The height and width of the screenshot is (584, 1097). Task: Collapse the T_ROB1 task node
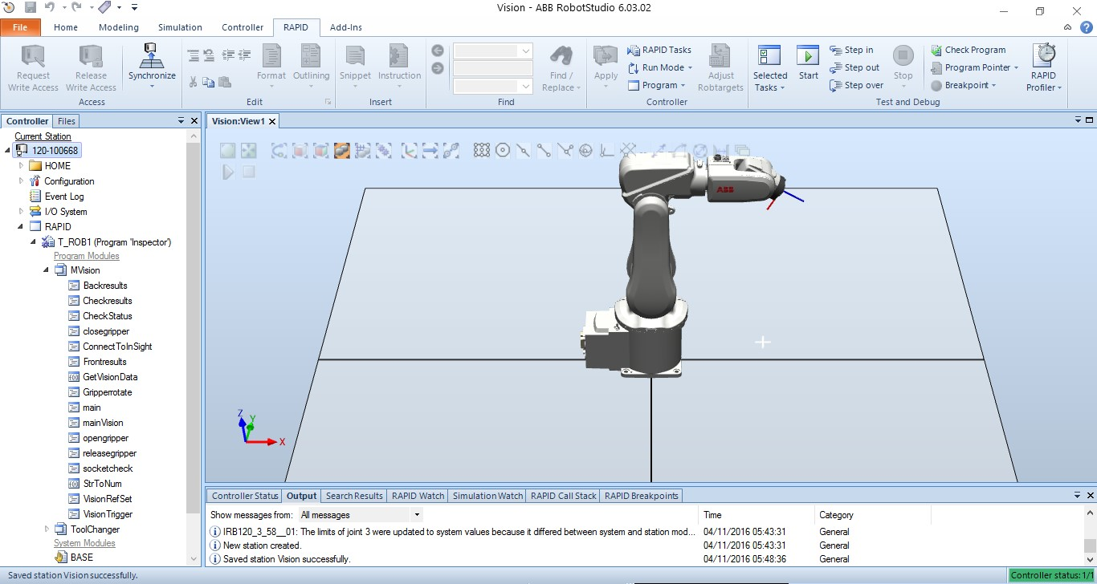33,242
